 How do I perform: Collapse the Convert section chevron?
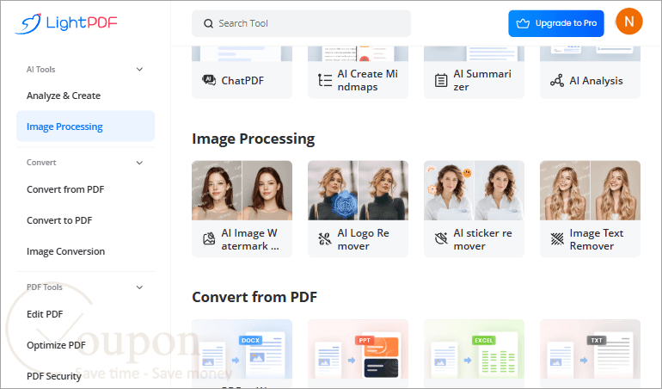pos(139,163)
